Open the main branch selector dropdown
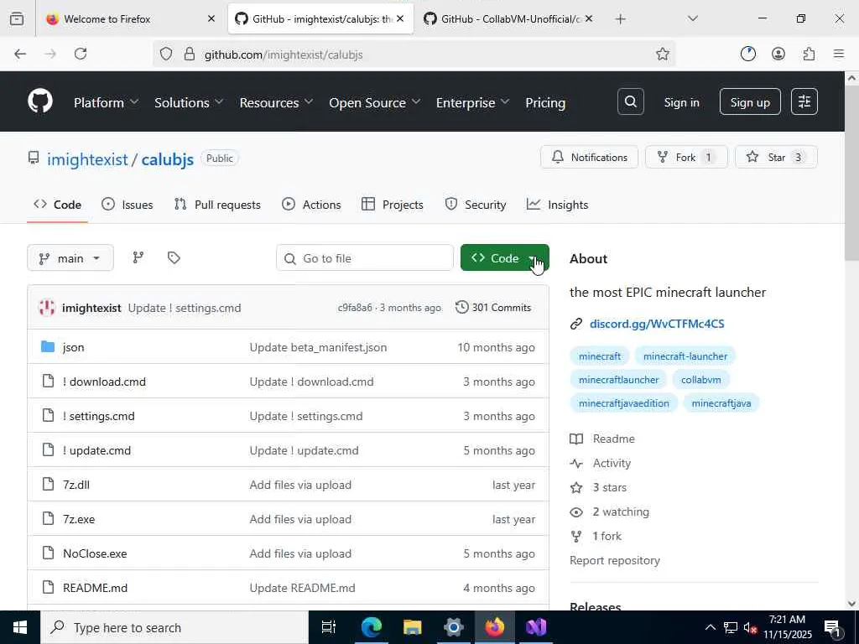859x644 pixels. [x=70, y=257]
